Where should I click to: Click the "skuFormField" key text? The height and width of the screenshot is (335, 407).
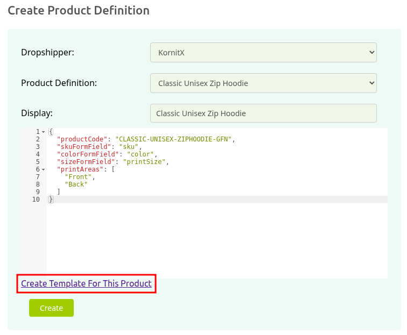pos(84,146)
